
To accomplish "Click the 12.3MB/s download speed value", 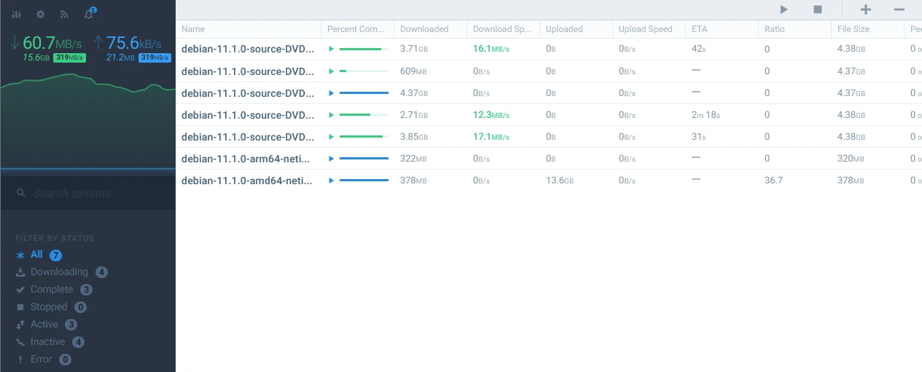I will click(x=491, y=115).
